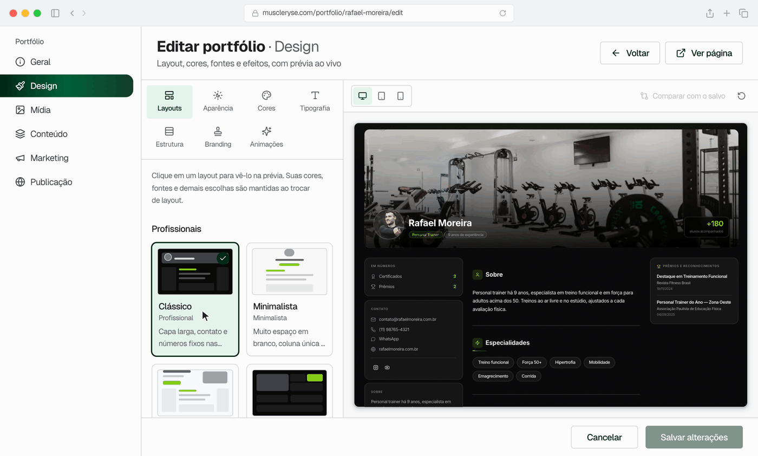Click the YouTube icon in preview
This screenshot has height=456, width=758.
pyautogui.click(x=387, y=368)
